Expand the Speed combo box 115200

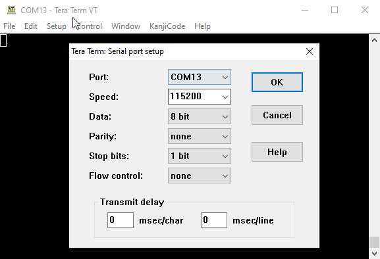point(200,97)
